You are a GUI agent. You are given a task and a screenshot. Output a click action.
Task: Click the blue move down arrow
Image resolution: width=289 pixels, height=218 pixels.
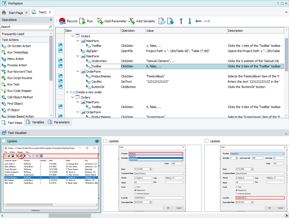pos(190,21)
